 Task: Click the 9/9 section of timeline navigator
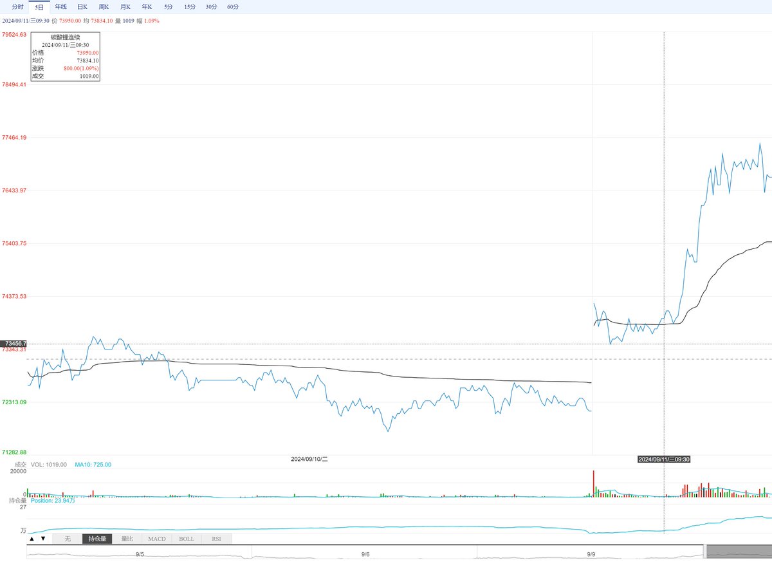[x=590, y=553]
